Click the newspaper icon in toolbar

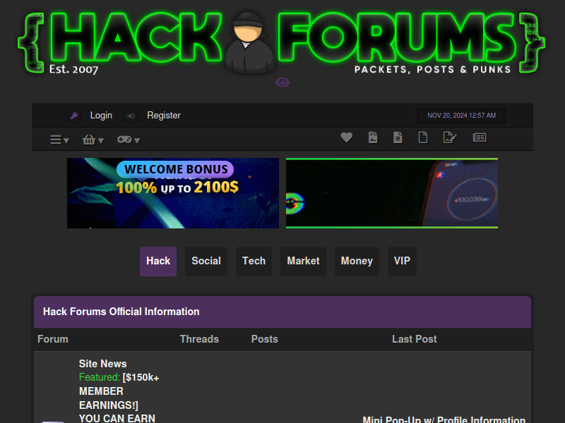[480, 137]
